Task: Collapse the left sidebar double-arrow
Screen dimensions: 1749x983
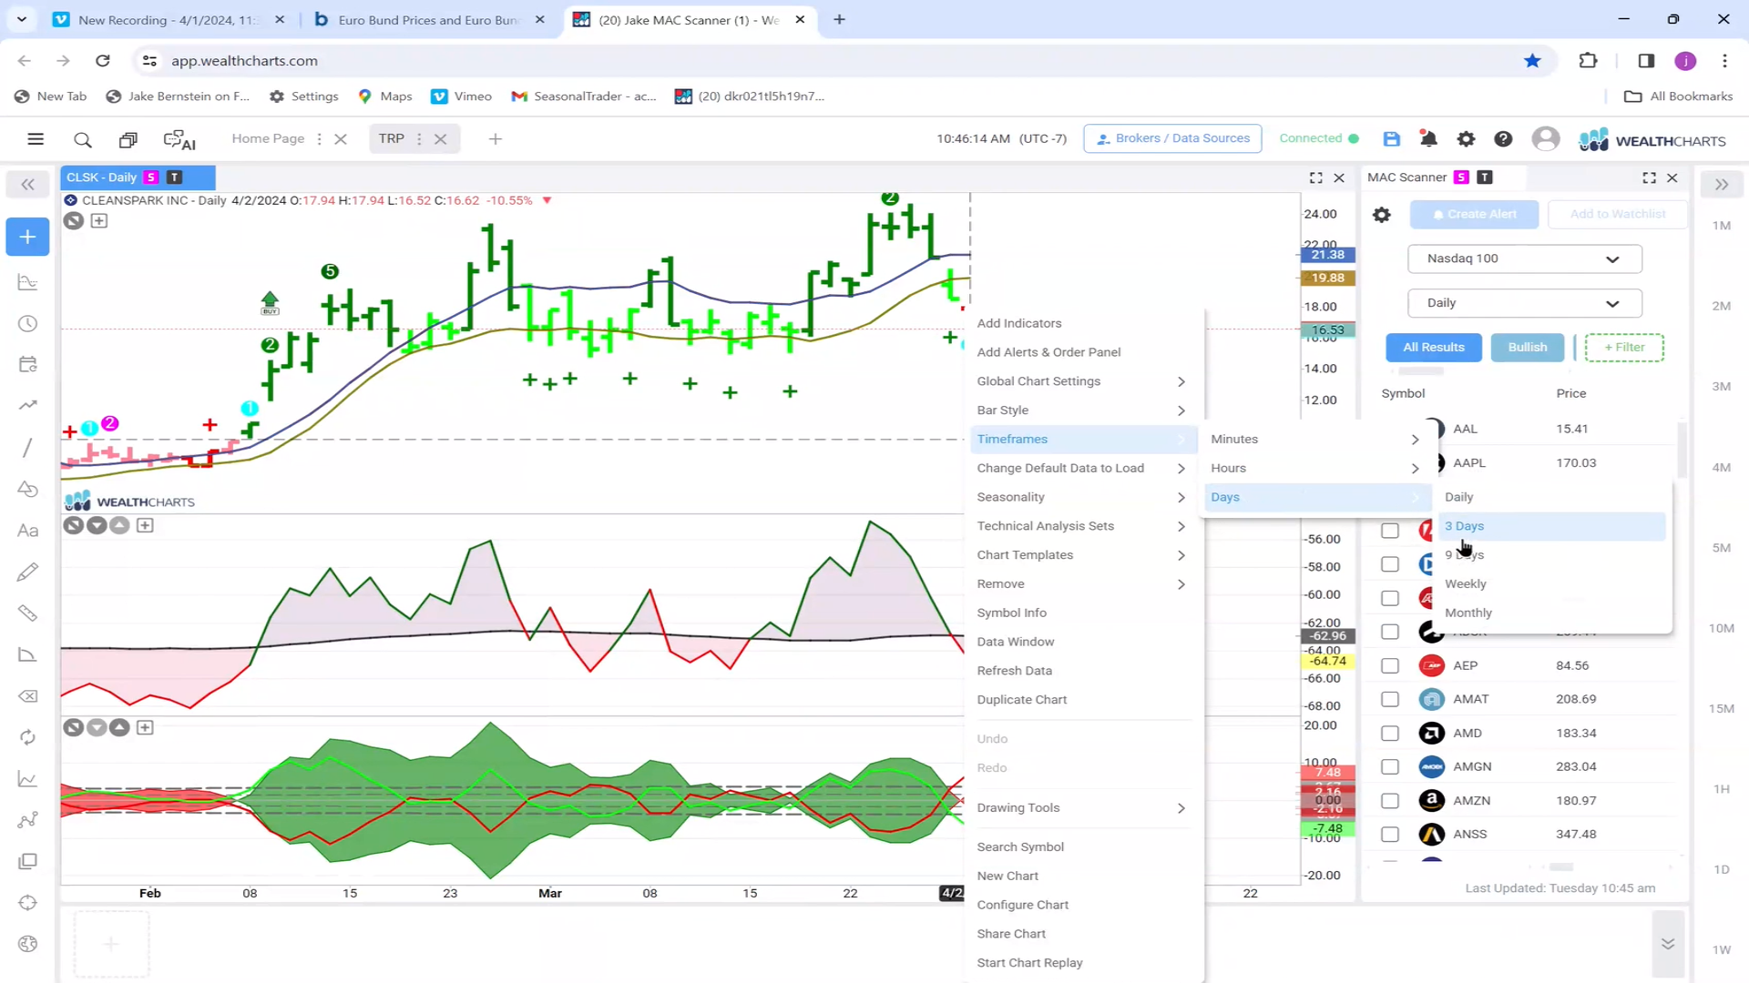Action: (x=27, y=185)
